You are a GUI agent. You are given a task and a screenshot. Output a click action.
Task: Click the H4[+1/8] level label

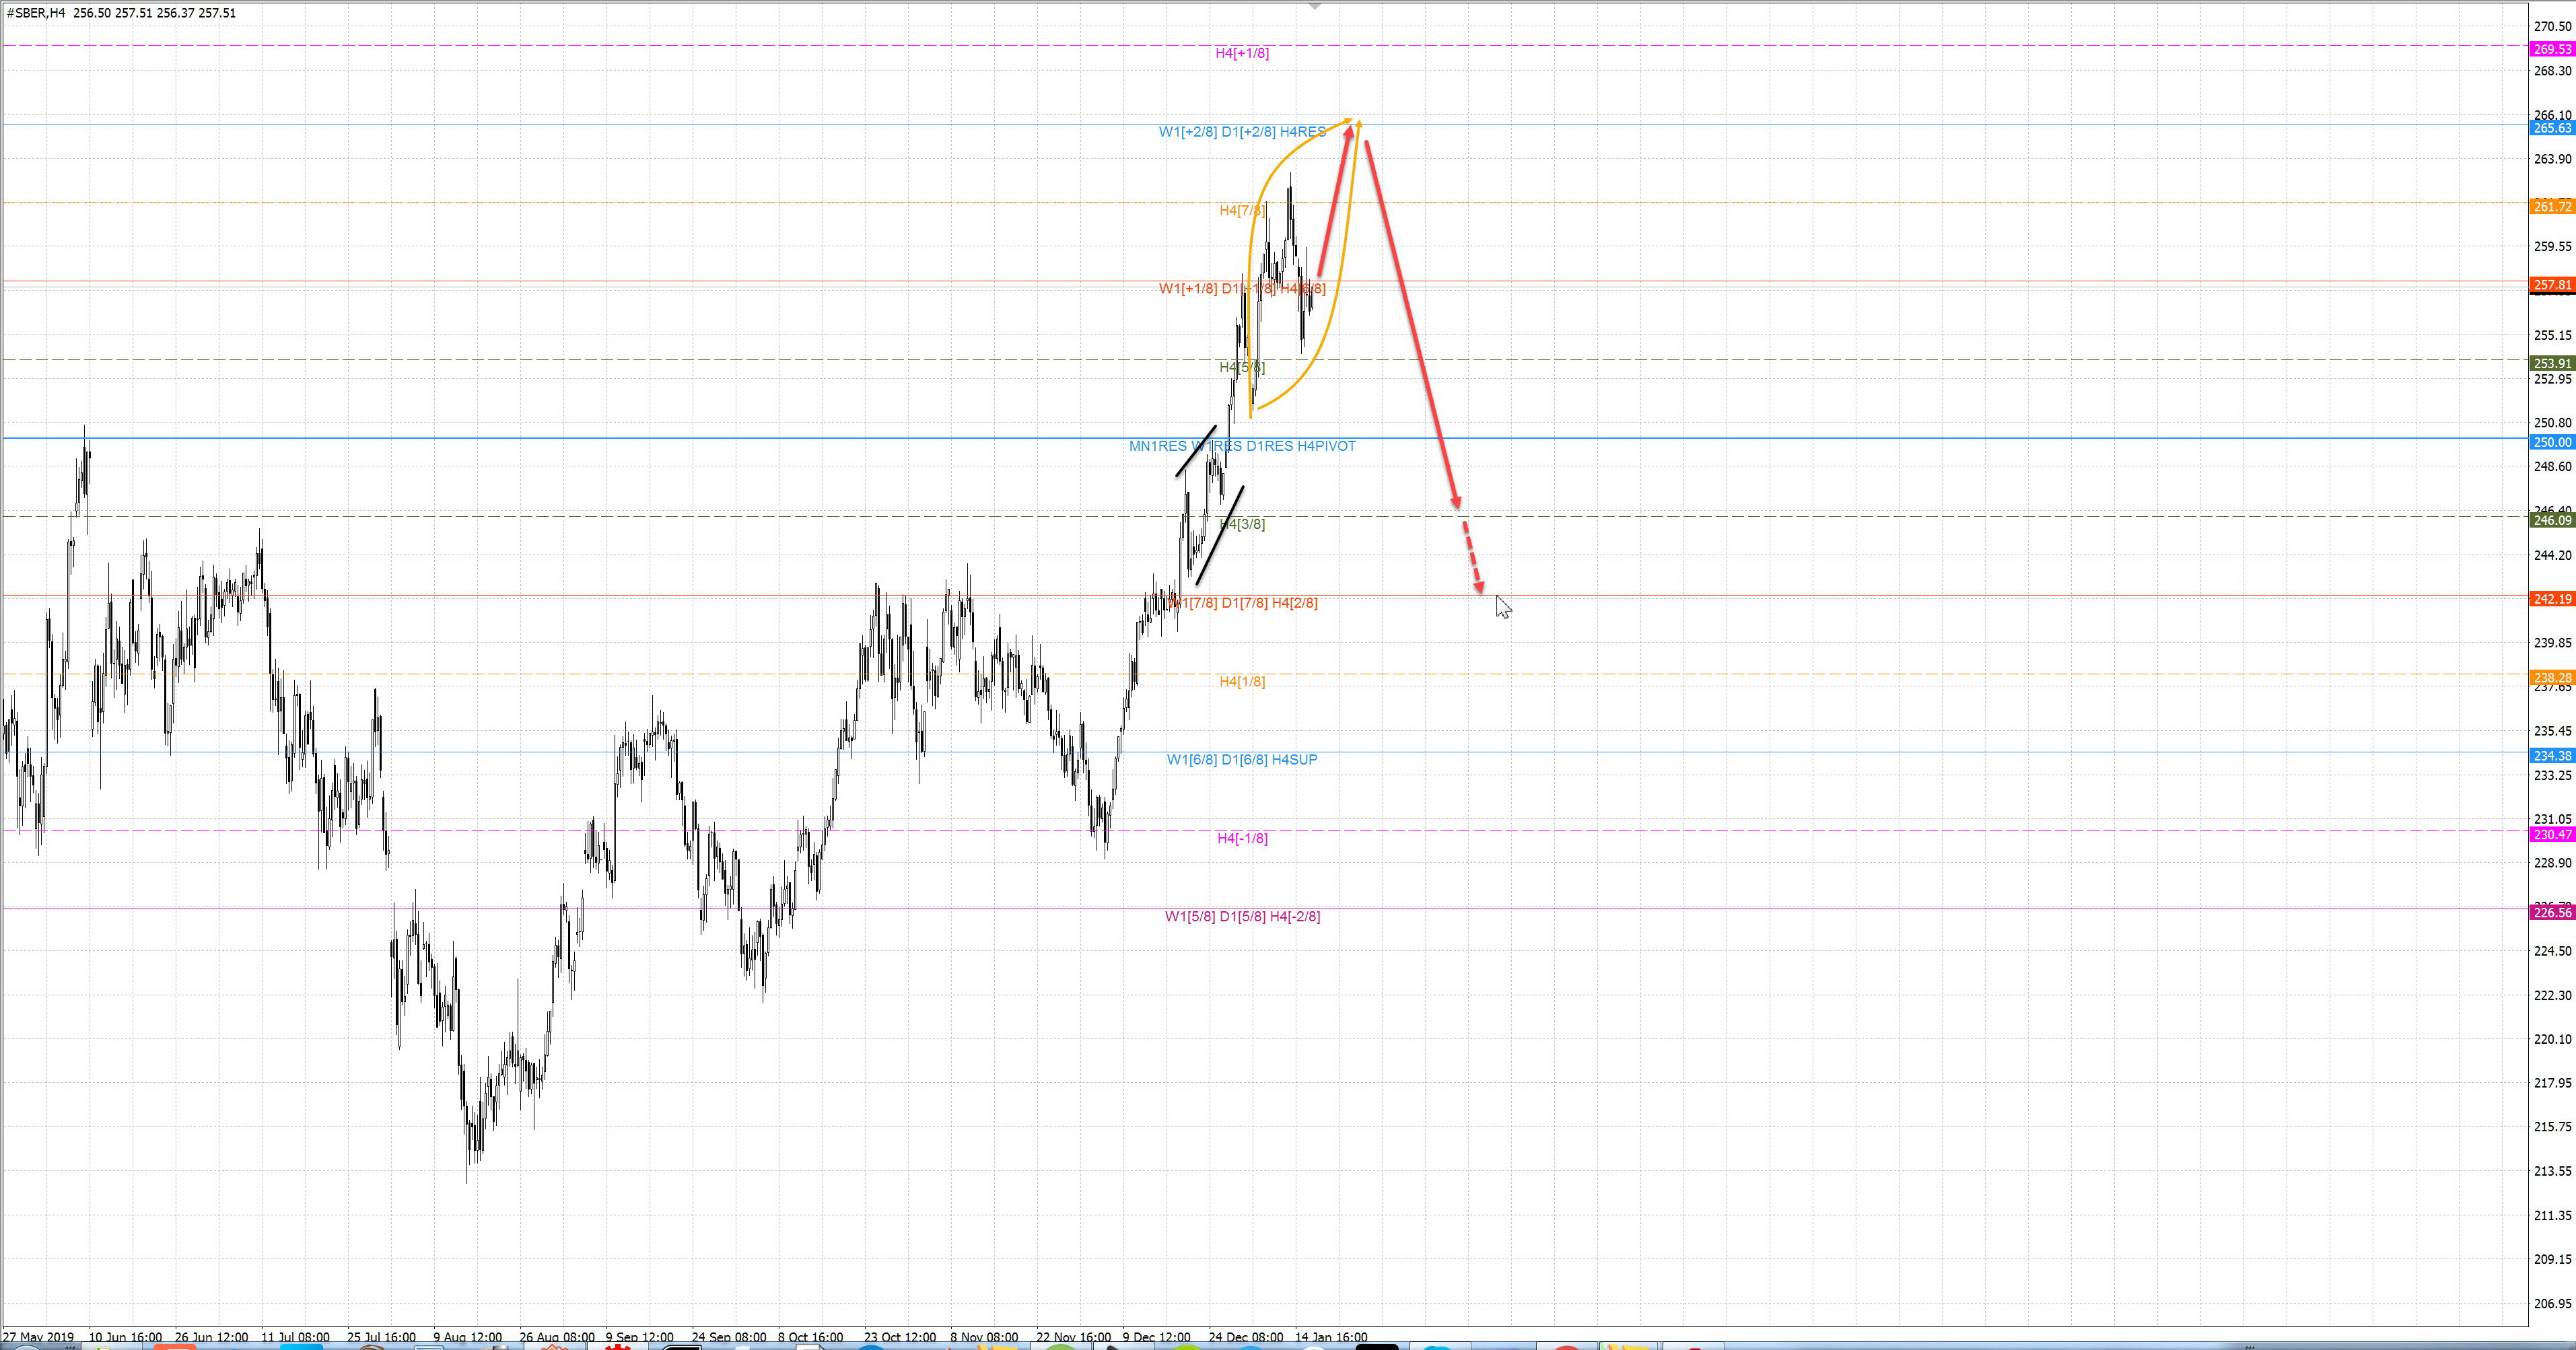pyautogui.click(x=1242, y=53)
